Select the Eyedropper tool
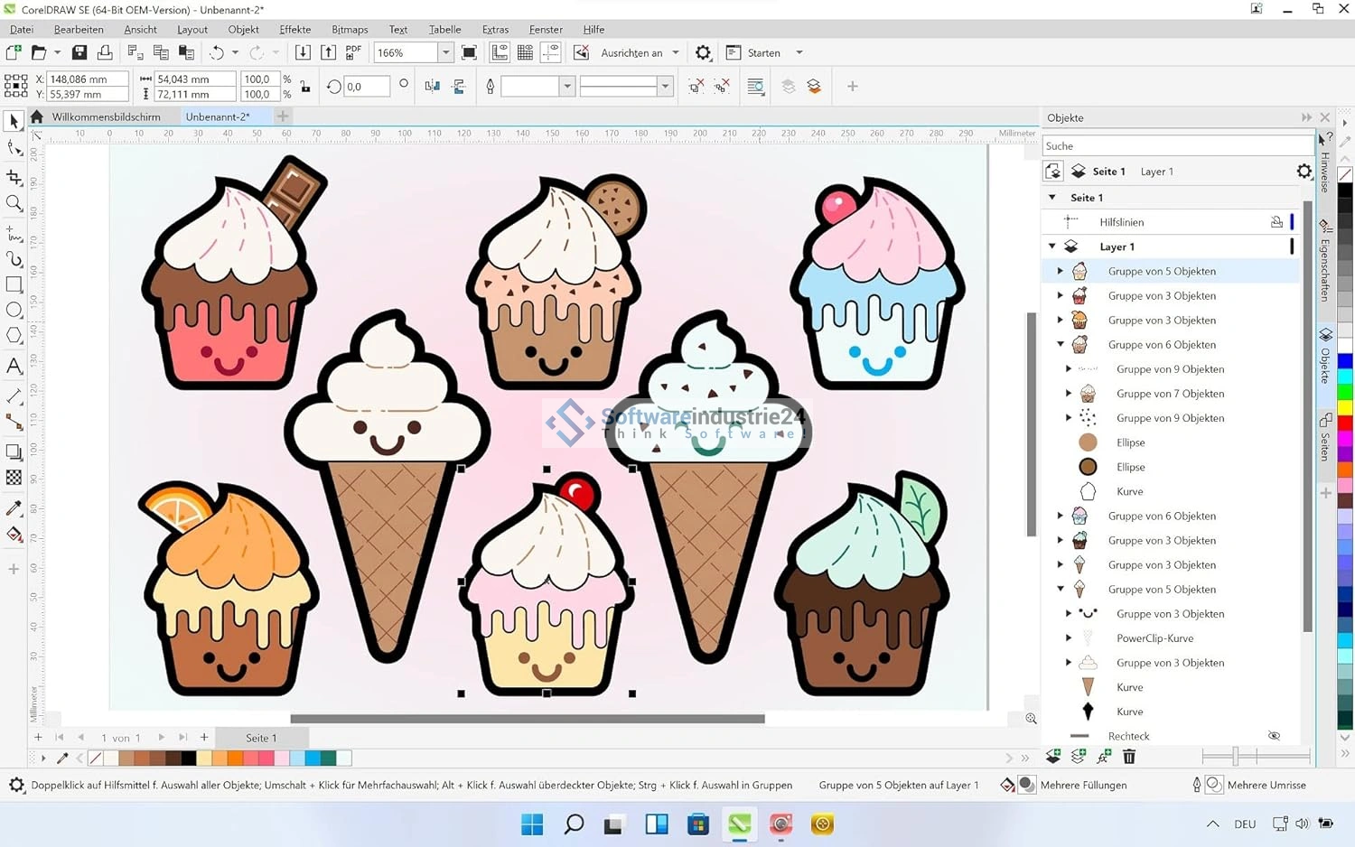 14,508
